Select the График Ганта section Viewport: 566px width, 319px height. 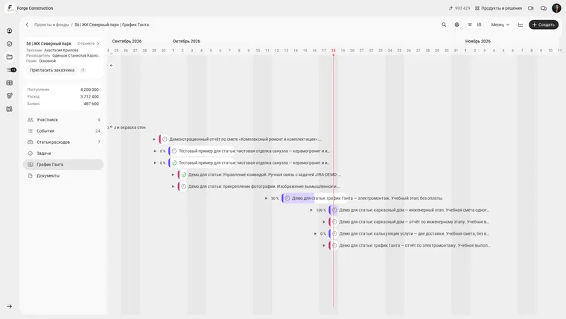tap(63, 165)
